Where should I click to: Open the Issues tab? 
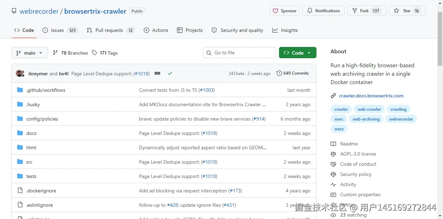[x=60, y=30]
